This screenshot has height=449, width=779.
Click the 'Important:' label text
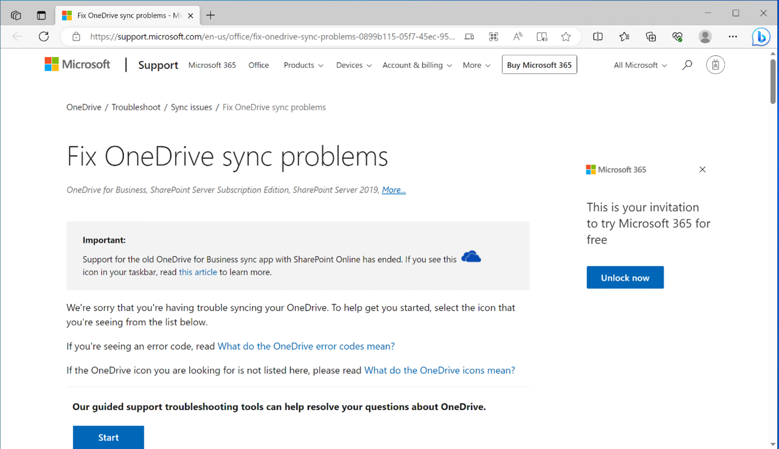(104, 240)
